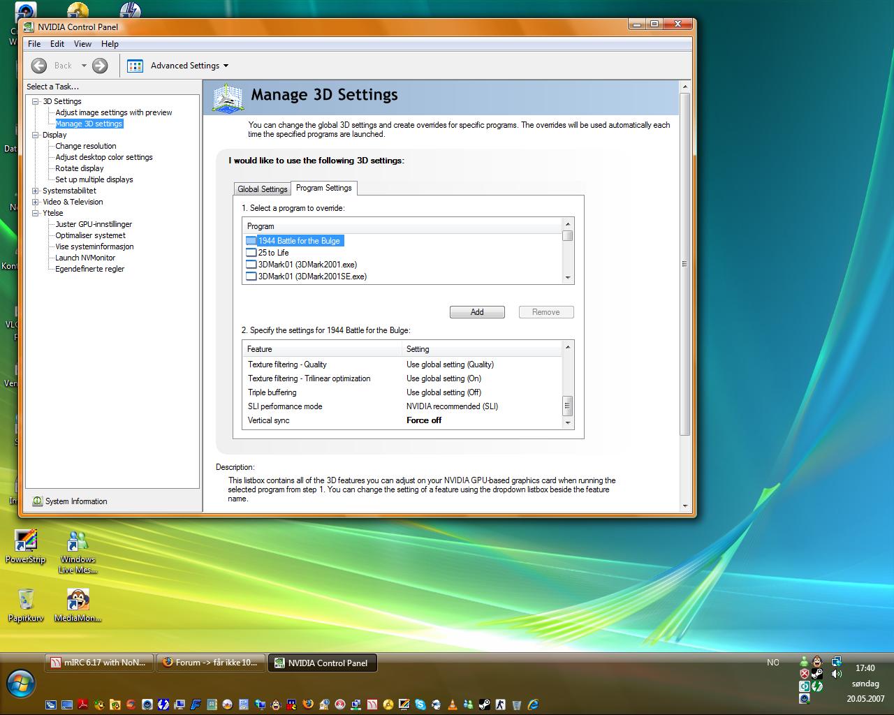Select Triple buffering feature row
This screenshot has width=894, height=715.
402,392
